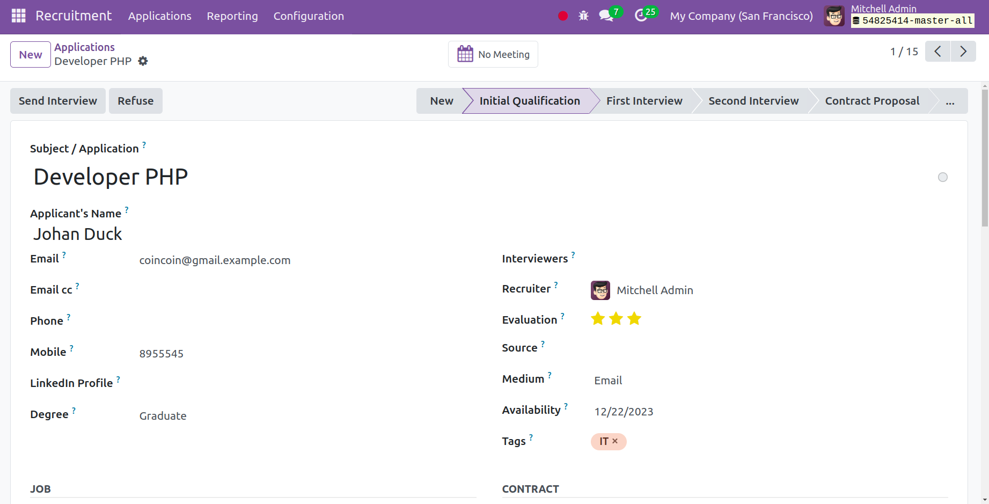Show help tooltip next to Email label

coord(64,255)
